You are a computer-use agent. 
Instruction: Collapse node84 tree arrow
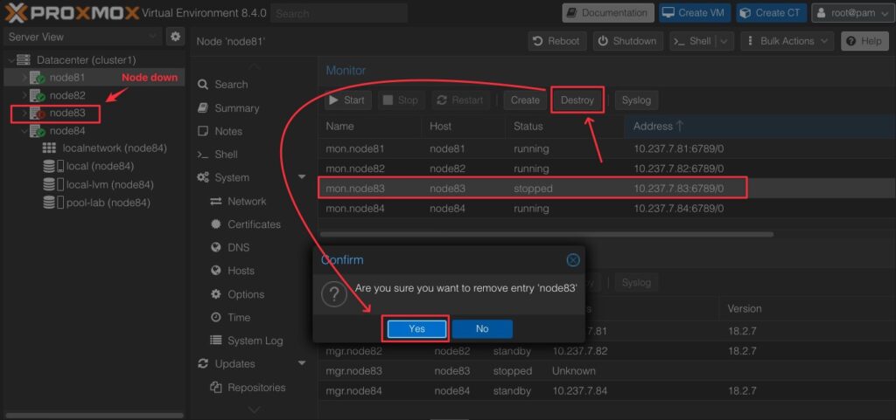(24, 130)
